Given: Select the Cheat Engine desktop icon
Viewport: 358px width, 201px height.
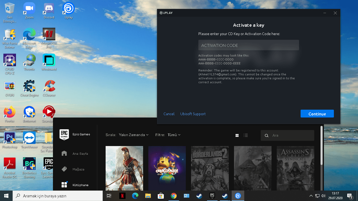Looking at the screenshot, I should (29, 88).
